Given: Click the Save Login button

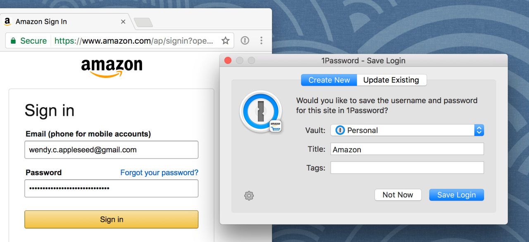Looking at the screenshot, I should (x=456, y=195).
